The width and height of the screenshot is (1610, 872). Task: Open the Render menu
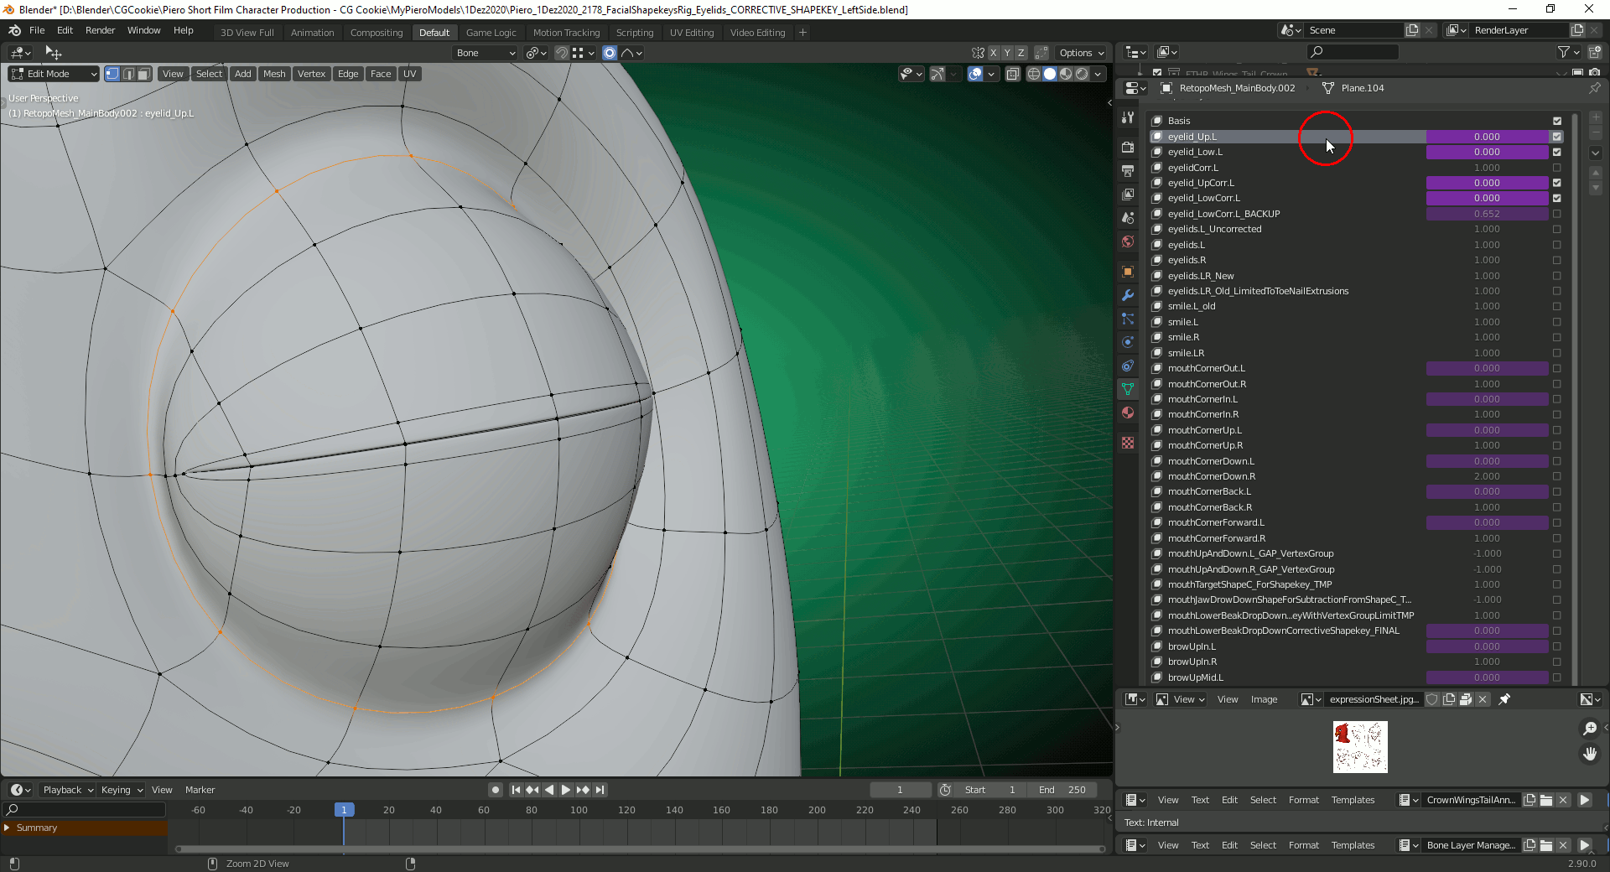[x=100, y=30]
